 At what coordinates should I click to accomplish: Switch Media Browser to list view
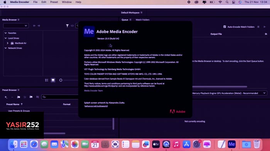click(47, 80)
